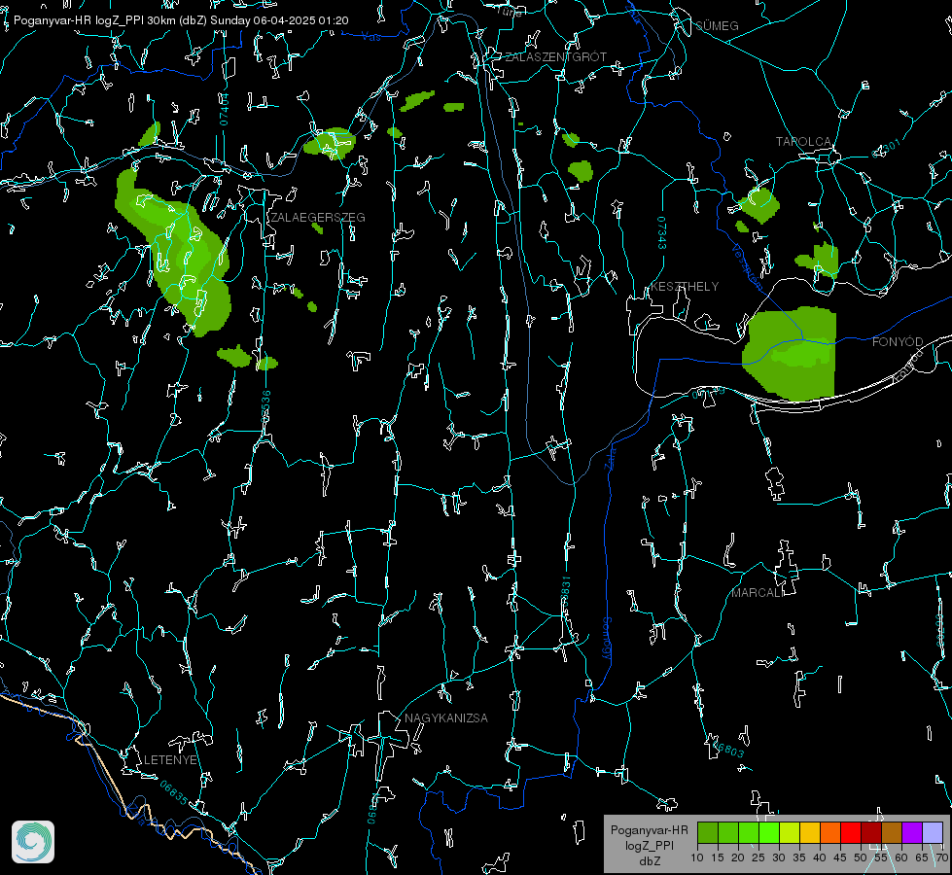Click the SÜMEG town label
The width and height of the screenshot is (952, 875).
point(717,25)
